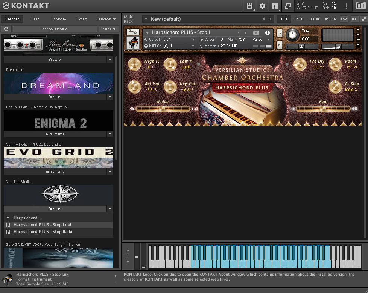Open the options gear icon
The width and height of the screenshot is (368, 293).
[262, 6]
